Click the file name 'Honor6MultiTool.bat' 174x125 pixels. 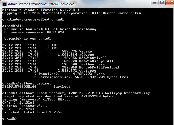[x=99, y=67]
